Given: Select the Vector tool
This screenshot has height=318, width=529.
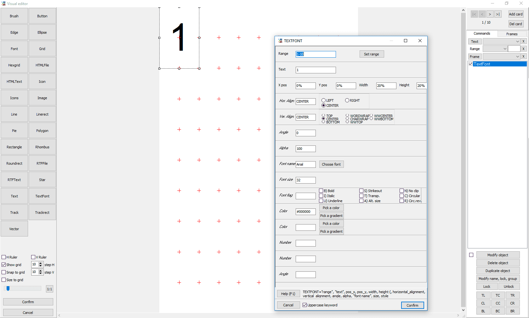Looking at the screenshot, I should 14,229.
